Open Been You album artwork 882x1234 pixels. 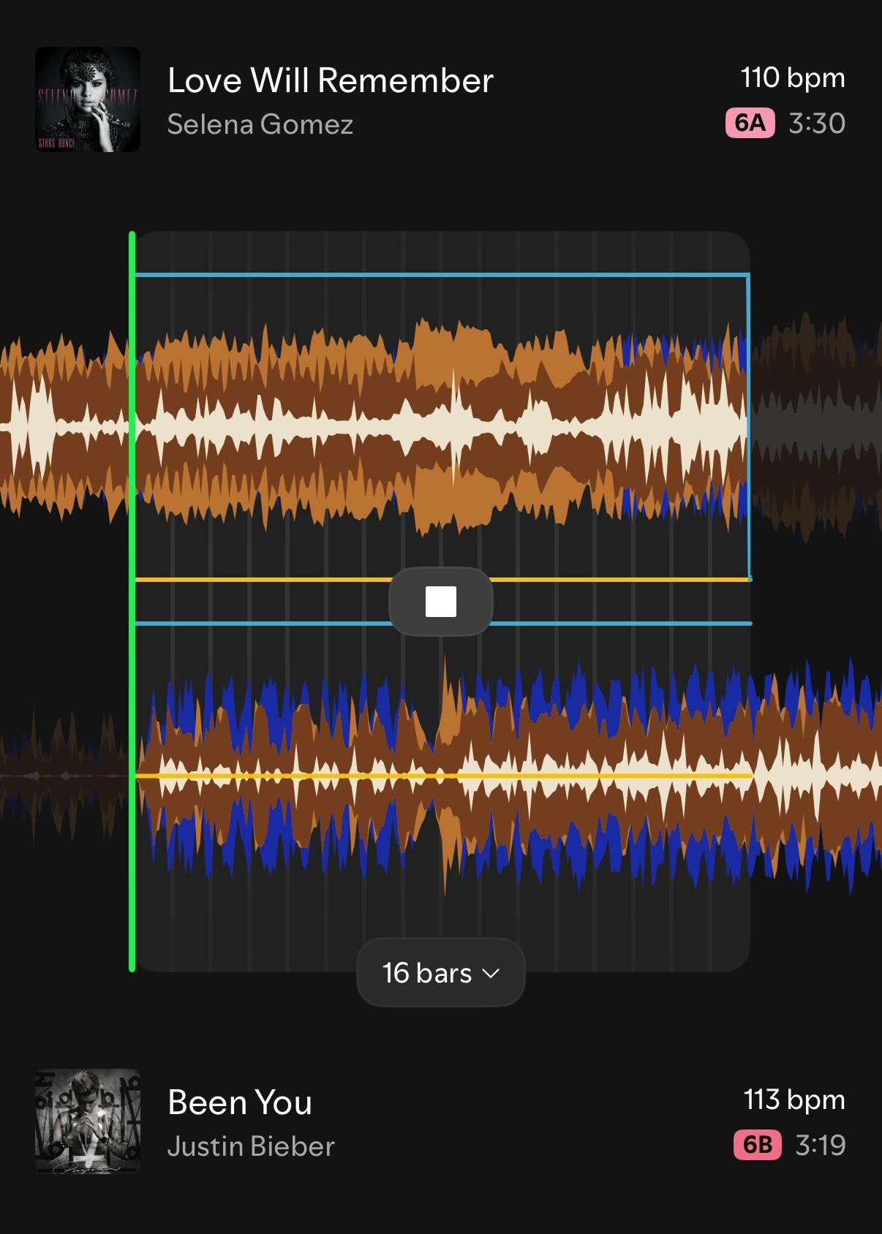(88, 1121)
